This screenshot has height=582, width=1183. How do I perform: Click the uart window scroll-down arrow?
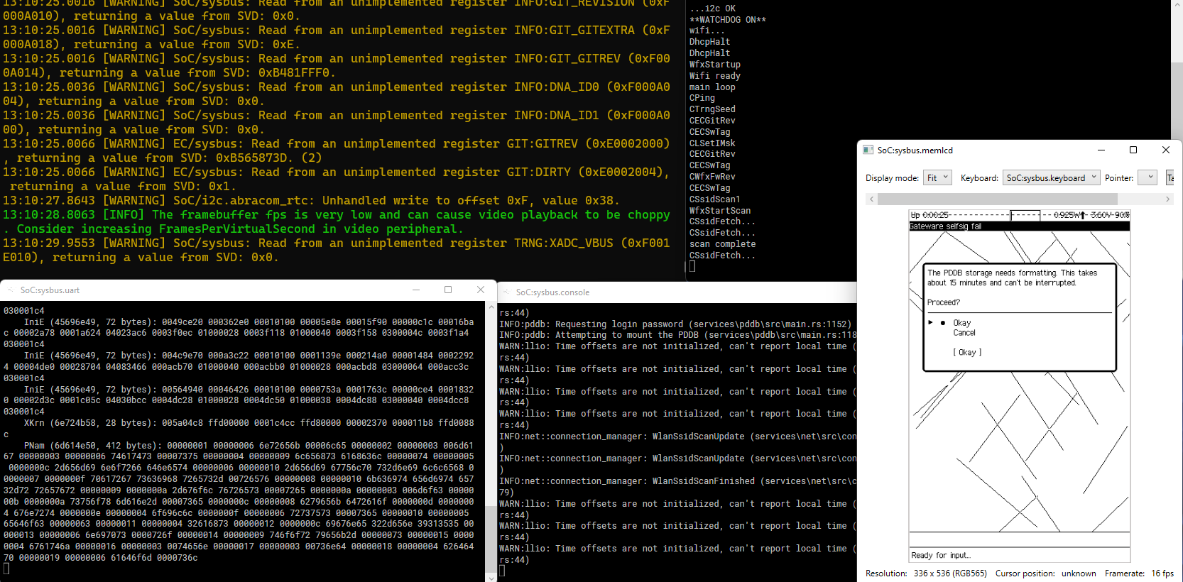click(491, 577)
